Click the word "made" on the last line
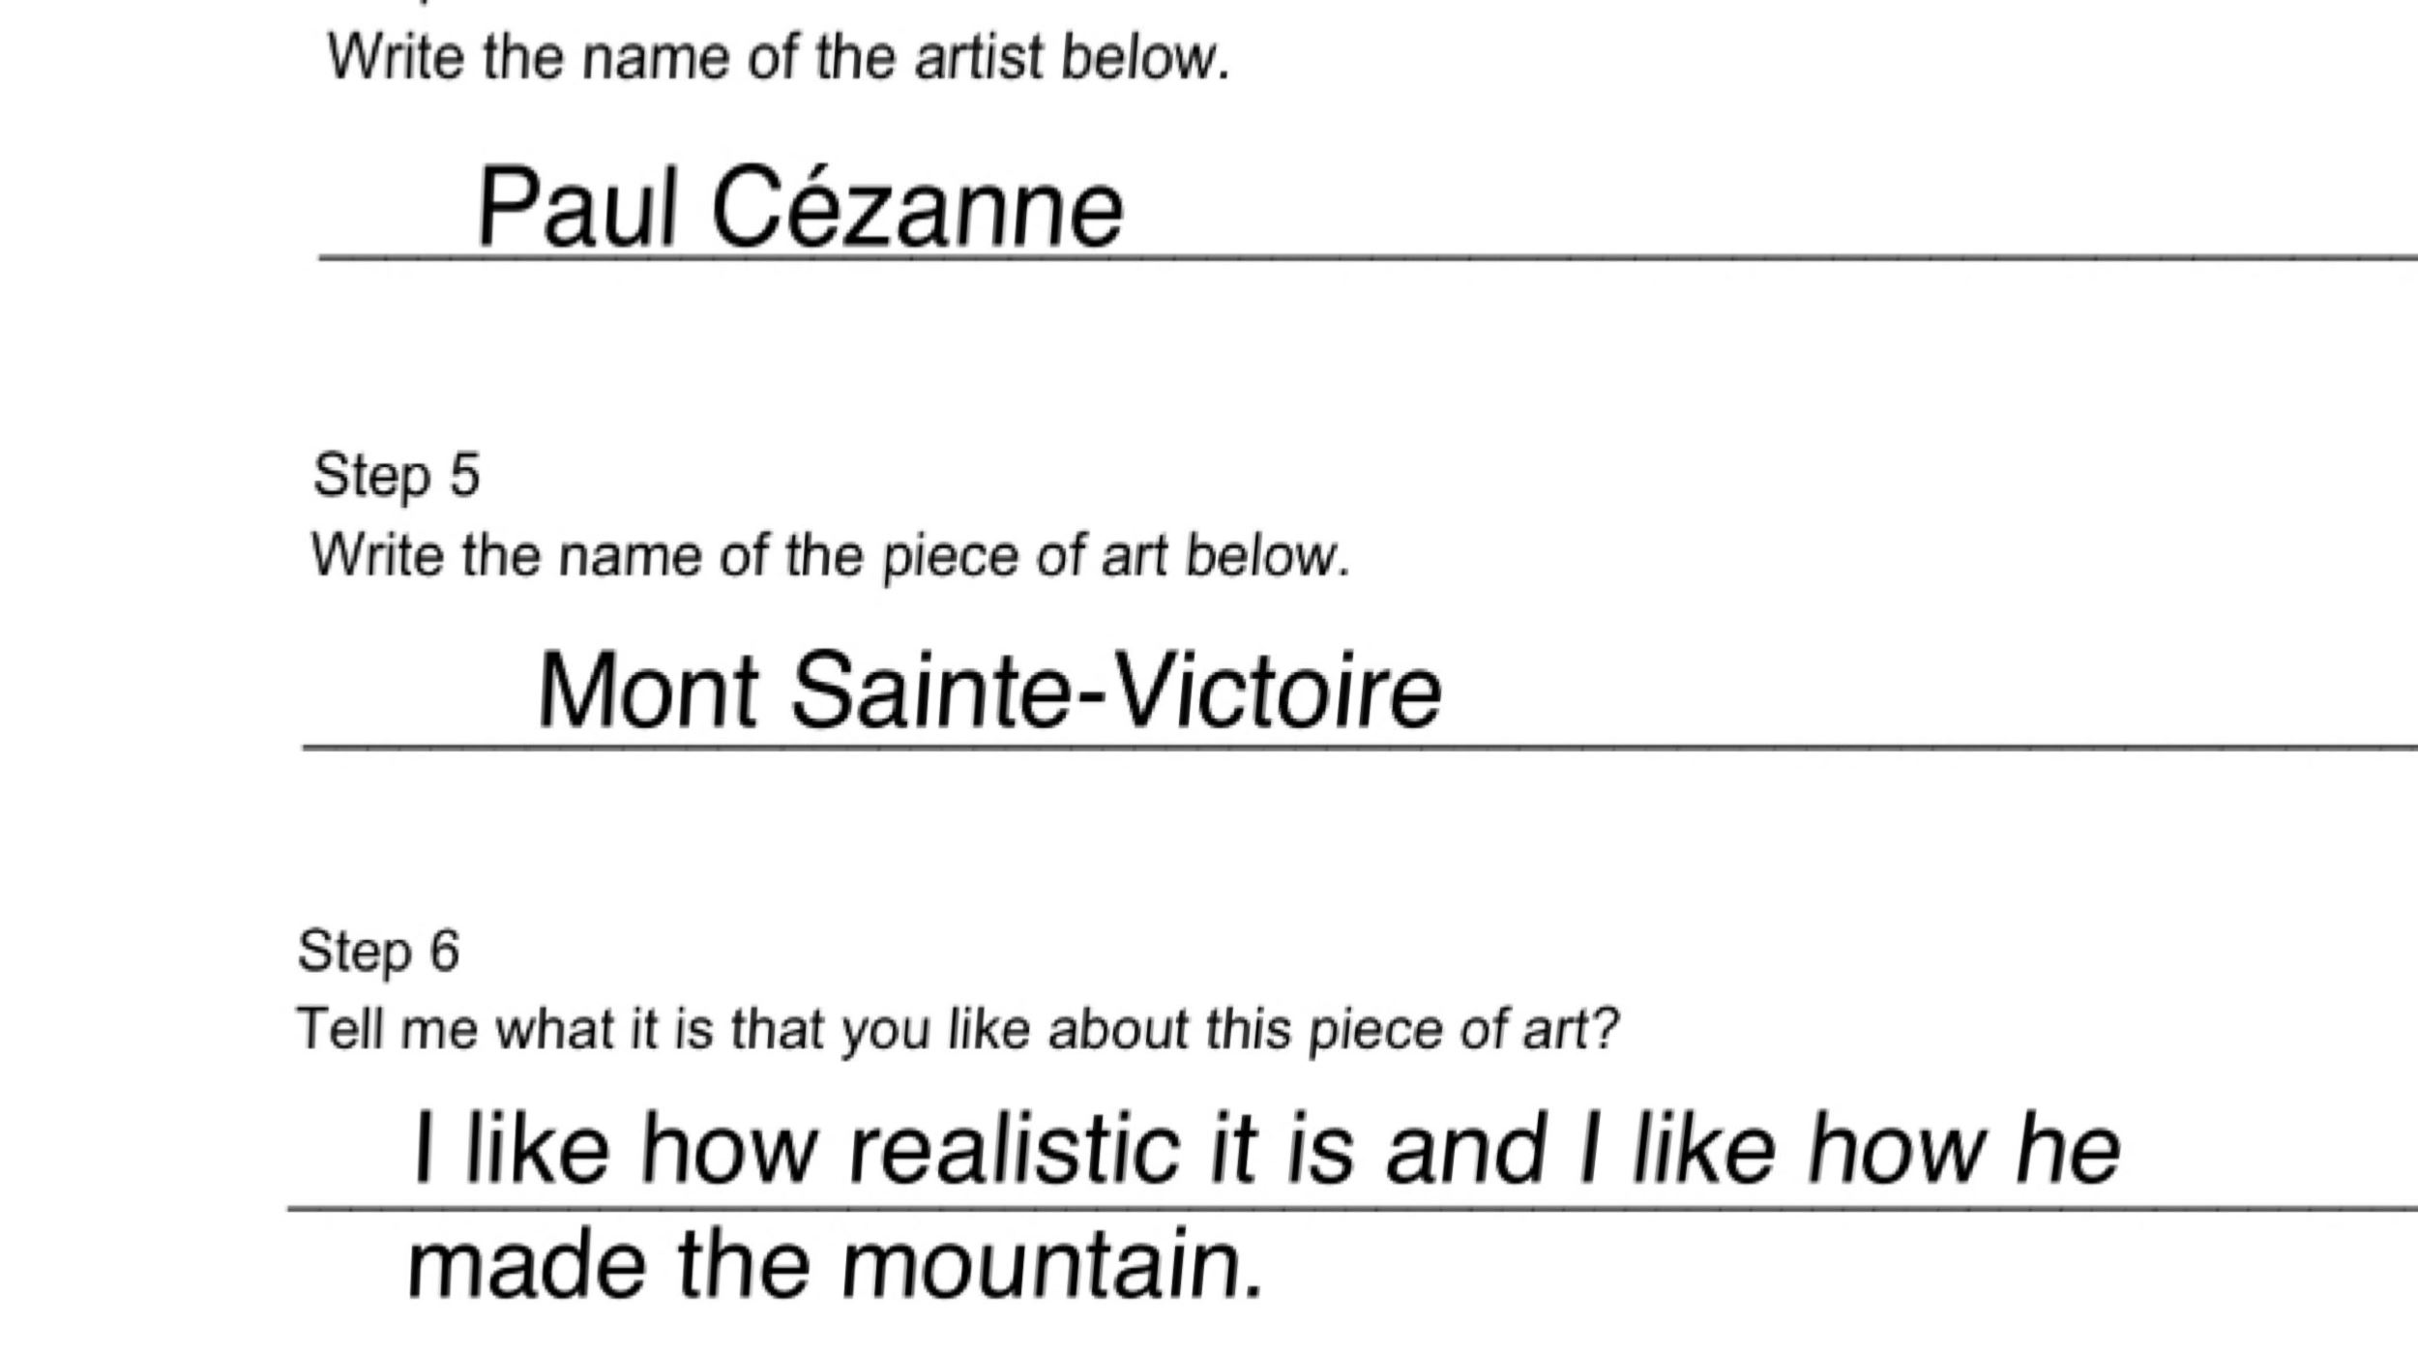The height and width of the screenshot is (1353, 2418). 527,1265
